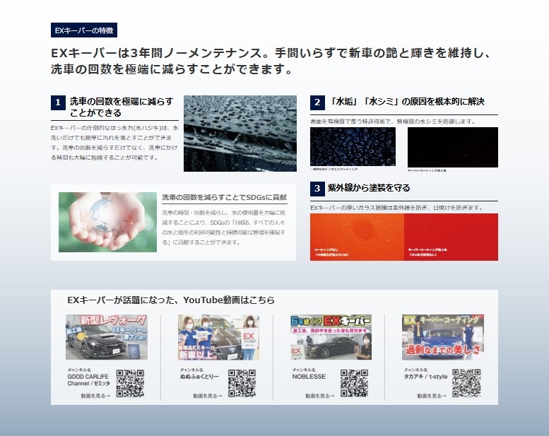549x436 pixels.
Task: Open the NOBLESSE EXキーパー video thumbnail
Action: (331, 337)
